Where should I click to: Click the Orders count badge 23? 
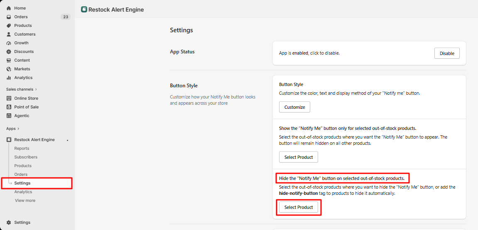[66, 17]
